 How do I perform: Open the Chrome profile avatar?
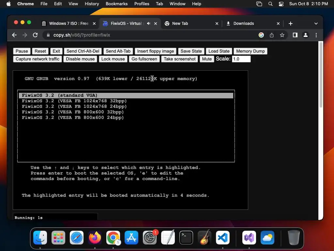305,35
